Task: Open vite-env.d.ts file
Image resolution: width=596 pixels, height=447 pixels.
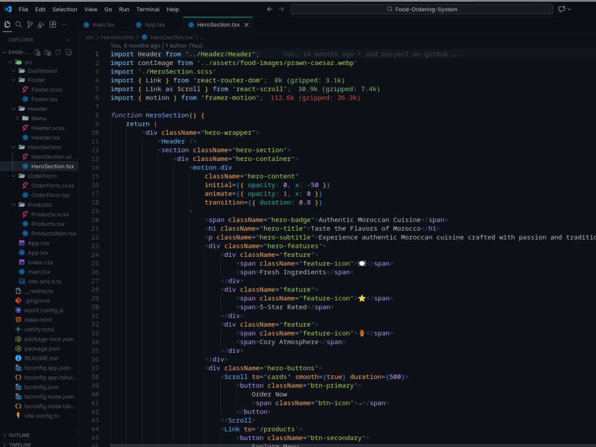Action: (44, 282)
